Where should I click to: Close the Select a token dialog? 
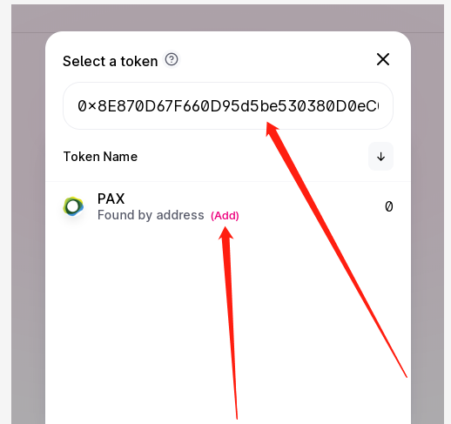click(x=383, y=59)
